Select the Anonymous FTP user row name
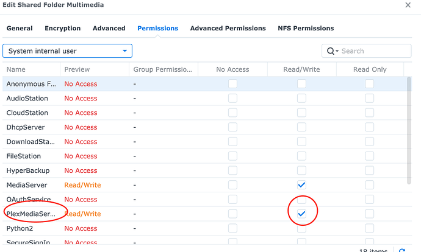The image size is (421, 252). pos(31,84)
